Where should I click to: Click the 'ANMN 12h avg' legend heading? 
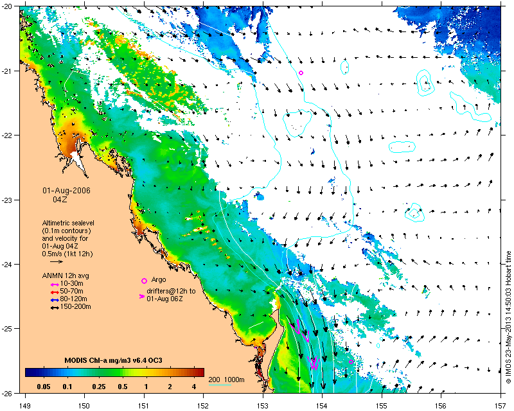(x=66, y=276)
